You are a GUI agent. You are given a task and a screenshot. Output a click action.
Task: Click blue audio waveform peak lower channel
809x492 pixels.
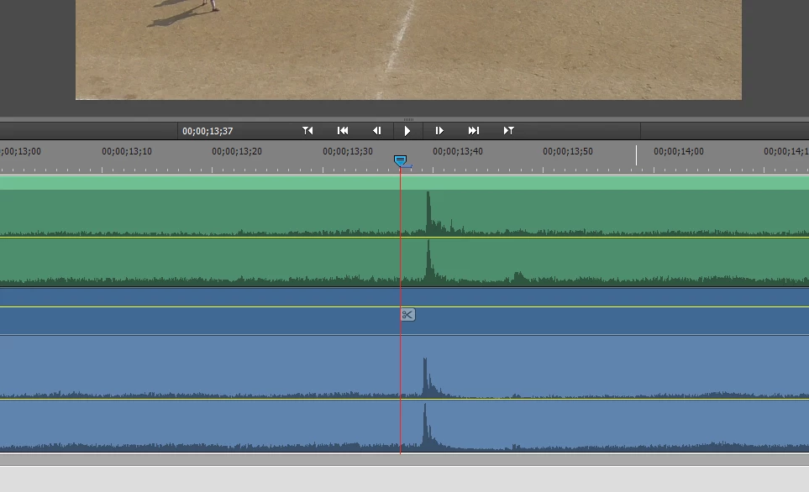click(x=425, y=426)
